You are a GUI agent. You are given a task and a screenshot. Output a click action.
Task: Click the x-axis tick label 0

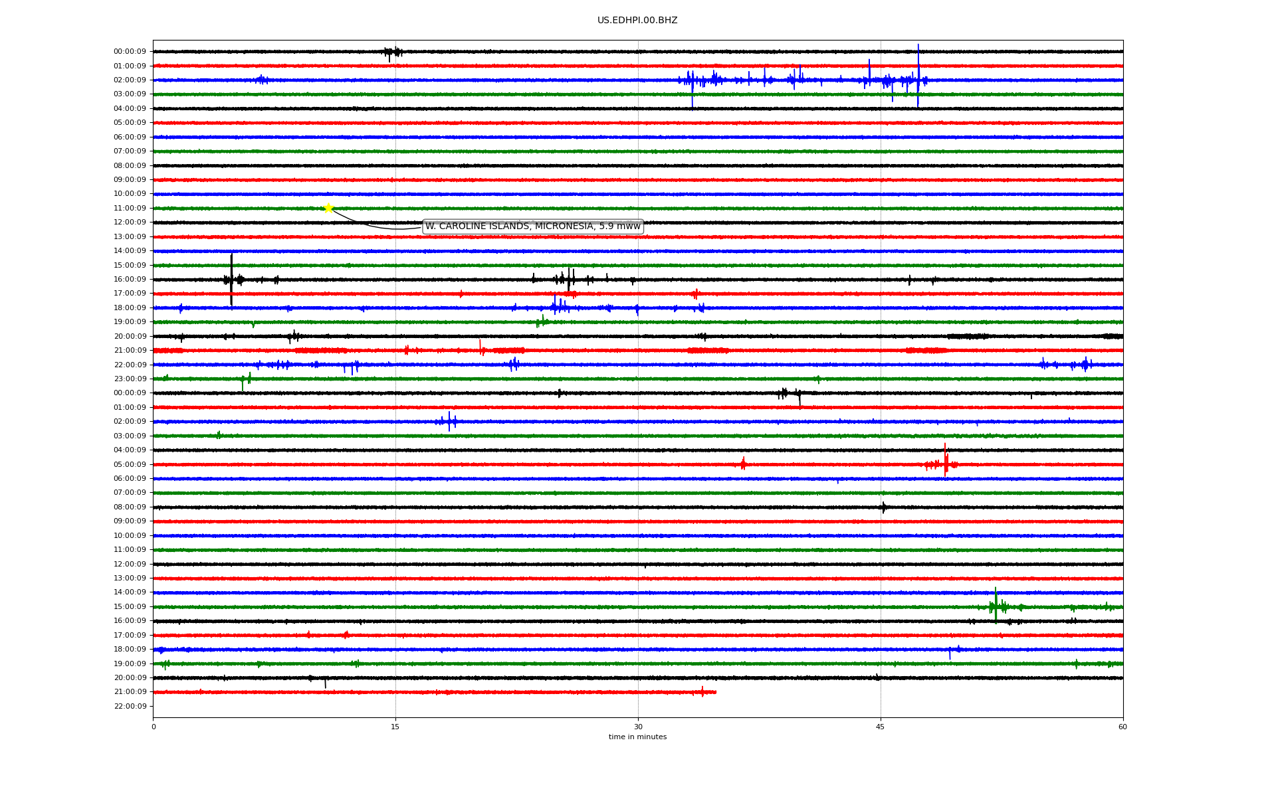(x=154, y=727)
